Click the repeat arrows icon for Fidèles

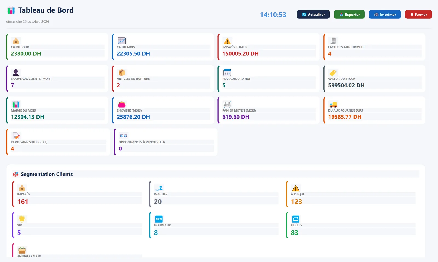pos(296,219)
